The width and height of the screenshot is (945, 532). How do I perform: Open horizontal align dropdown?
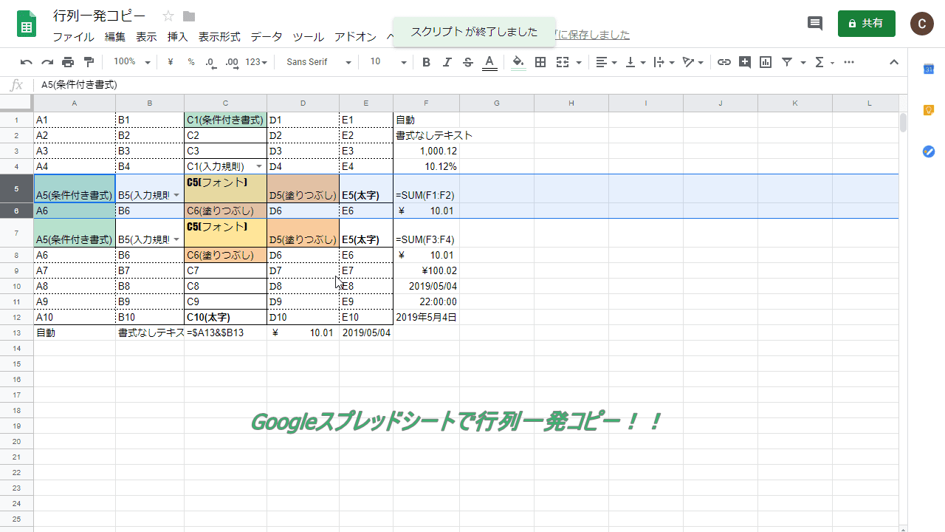606,62
